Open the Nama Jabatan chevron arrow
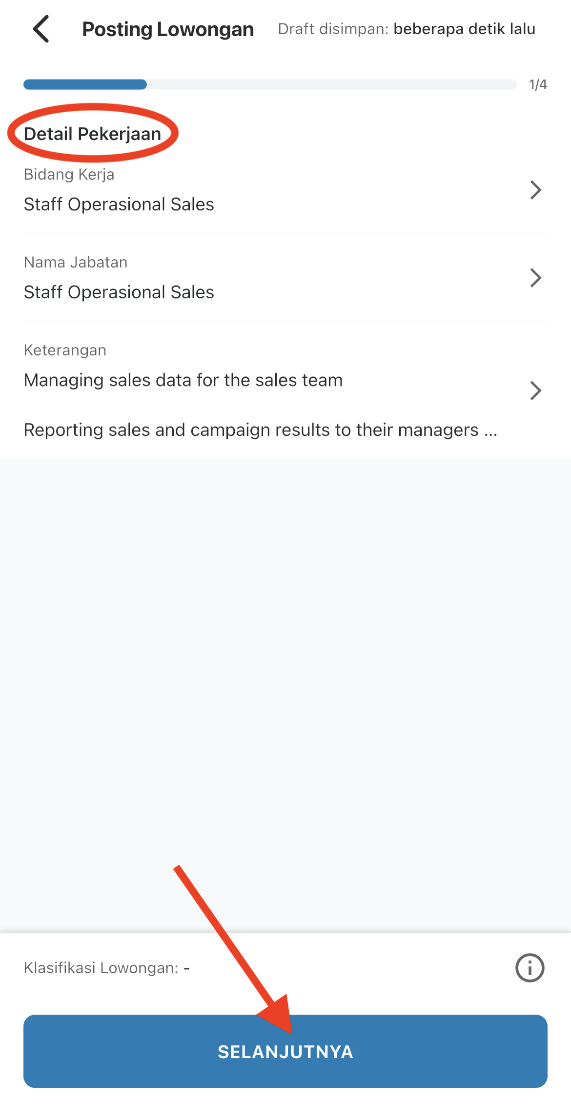Screen dimensions: 571x1105 click(x=535, y=278)
